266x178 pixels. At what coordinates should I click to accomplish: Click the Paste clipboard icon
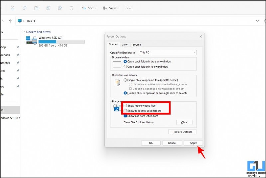click(36, 8)
